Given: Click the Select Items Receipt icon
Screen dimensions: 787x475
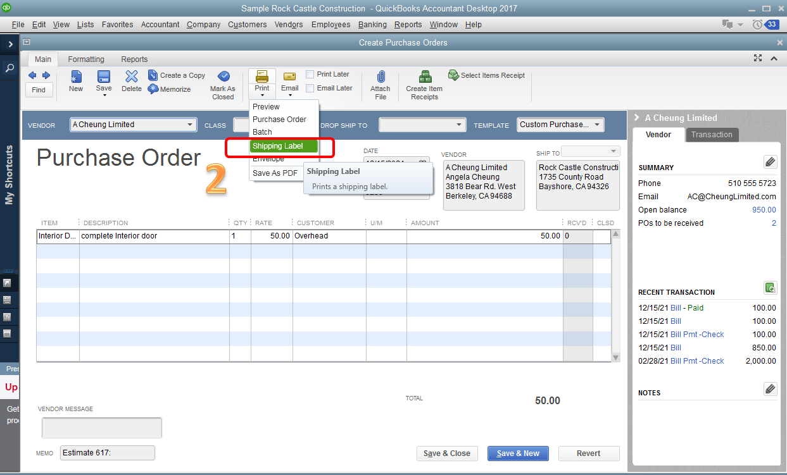Looking at the screenshot, I should point(486,75).
